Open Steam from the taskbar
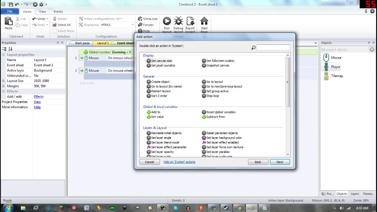377x212 pixels. (x=226, y=208)
